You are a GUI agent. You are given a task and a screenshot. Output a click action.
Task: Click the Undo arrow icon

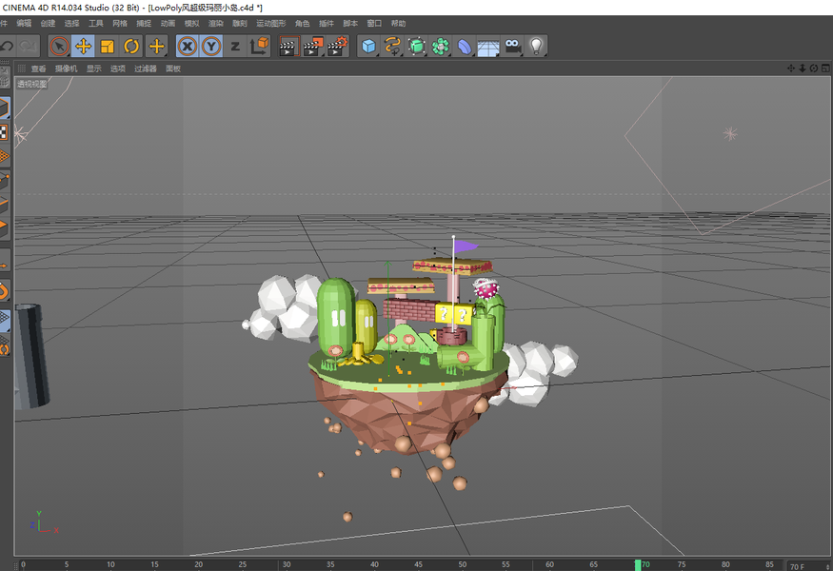(x=7, y=47)
